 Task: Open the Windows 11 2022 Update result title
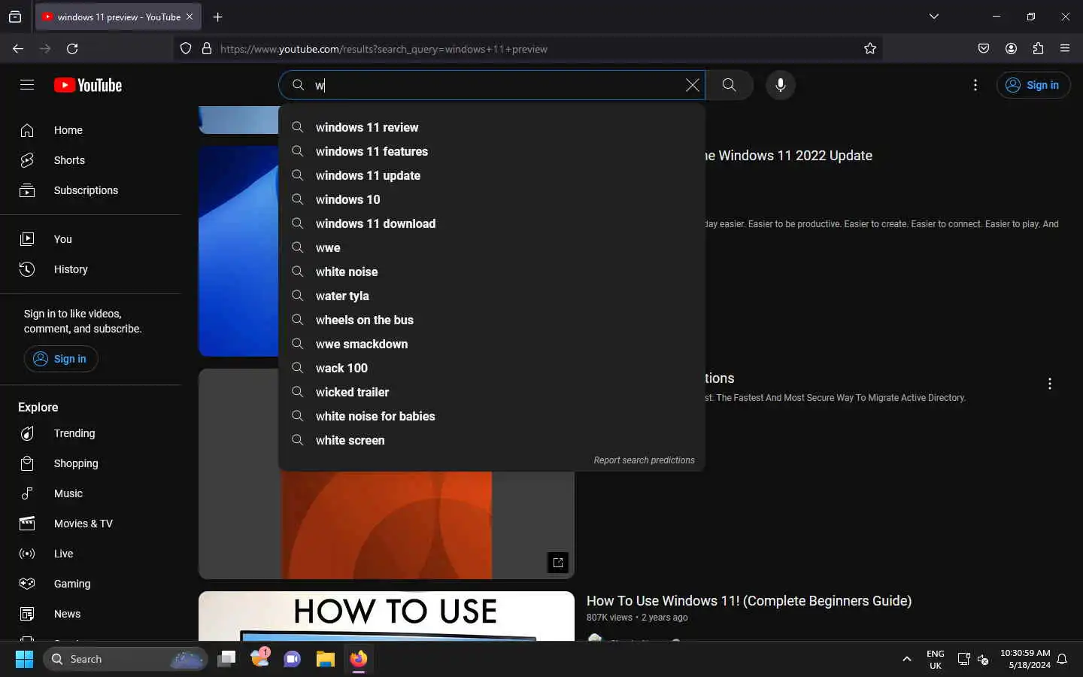tap(788, 156)
